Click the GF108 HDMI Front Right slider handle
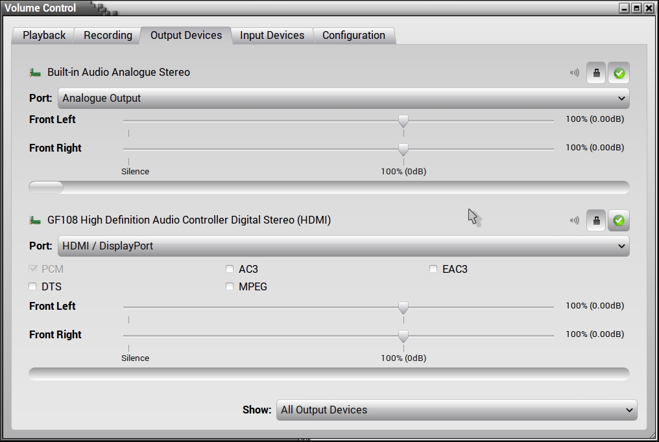Screen dimensions: 659x442 tap(403, 336)
